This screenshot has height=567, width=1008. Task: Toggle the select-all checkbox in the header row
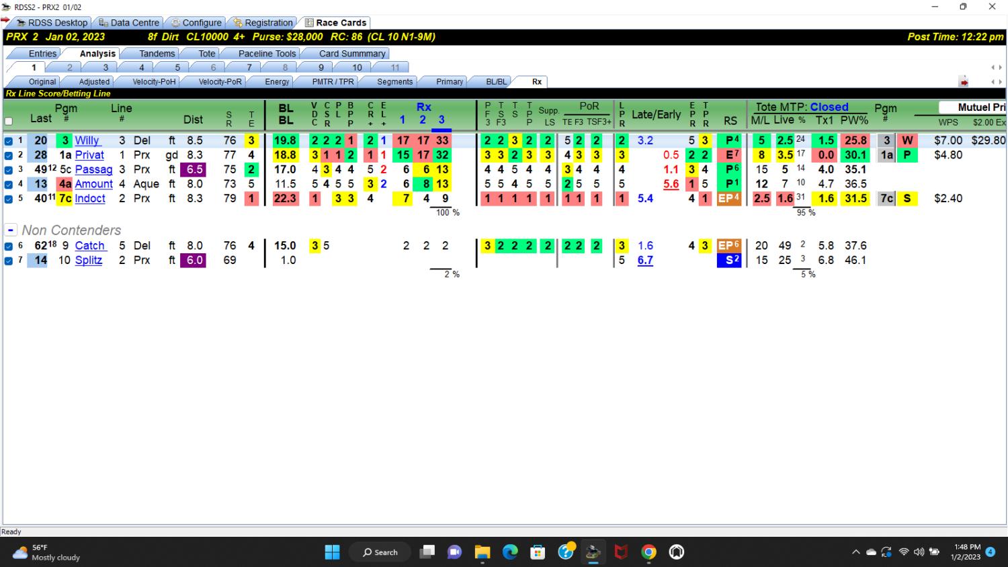click(9, 122)
